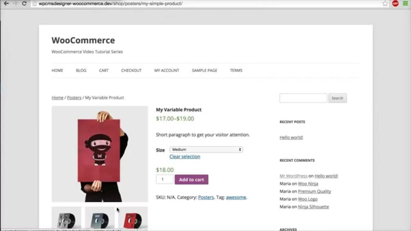Screen dimensions: 411x231
Task: Open the main poster product image
Action: [x=100, y=154]
